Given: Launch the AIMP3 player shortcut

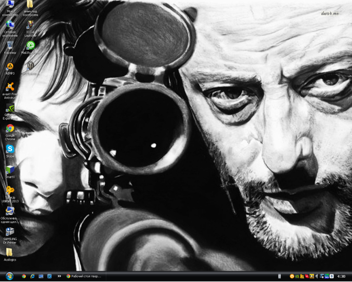Looking at the screenshot, I should (x=10, y=69).
